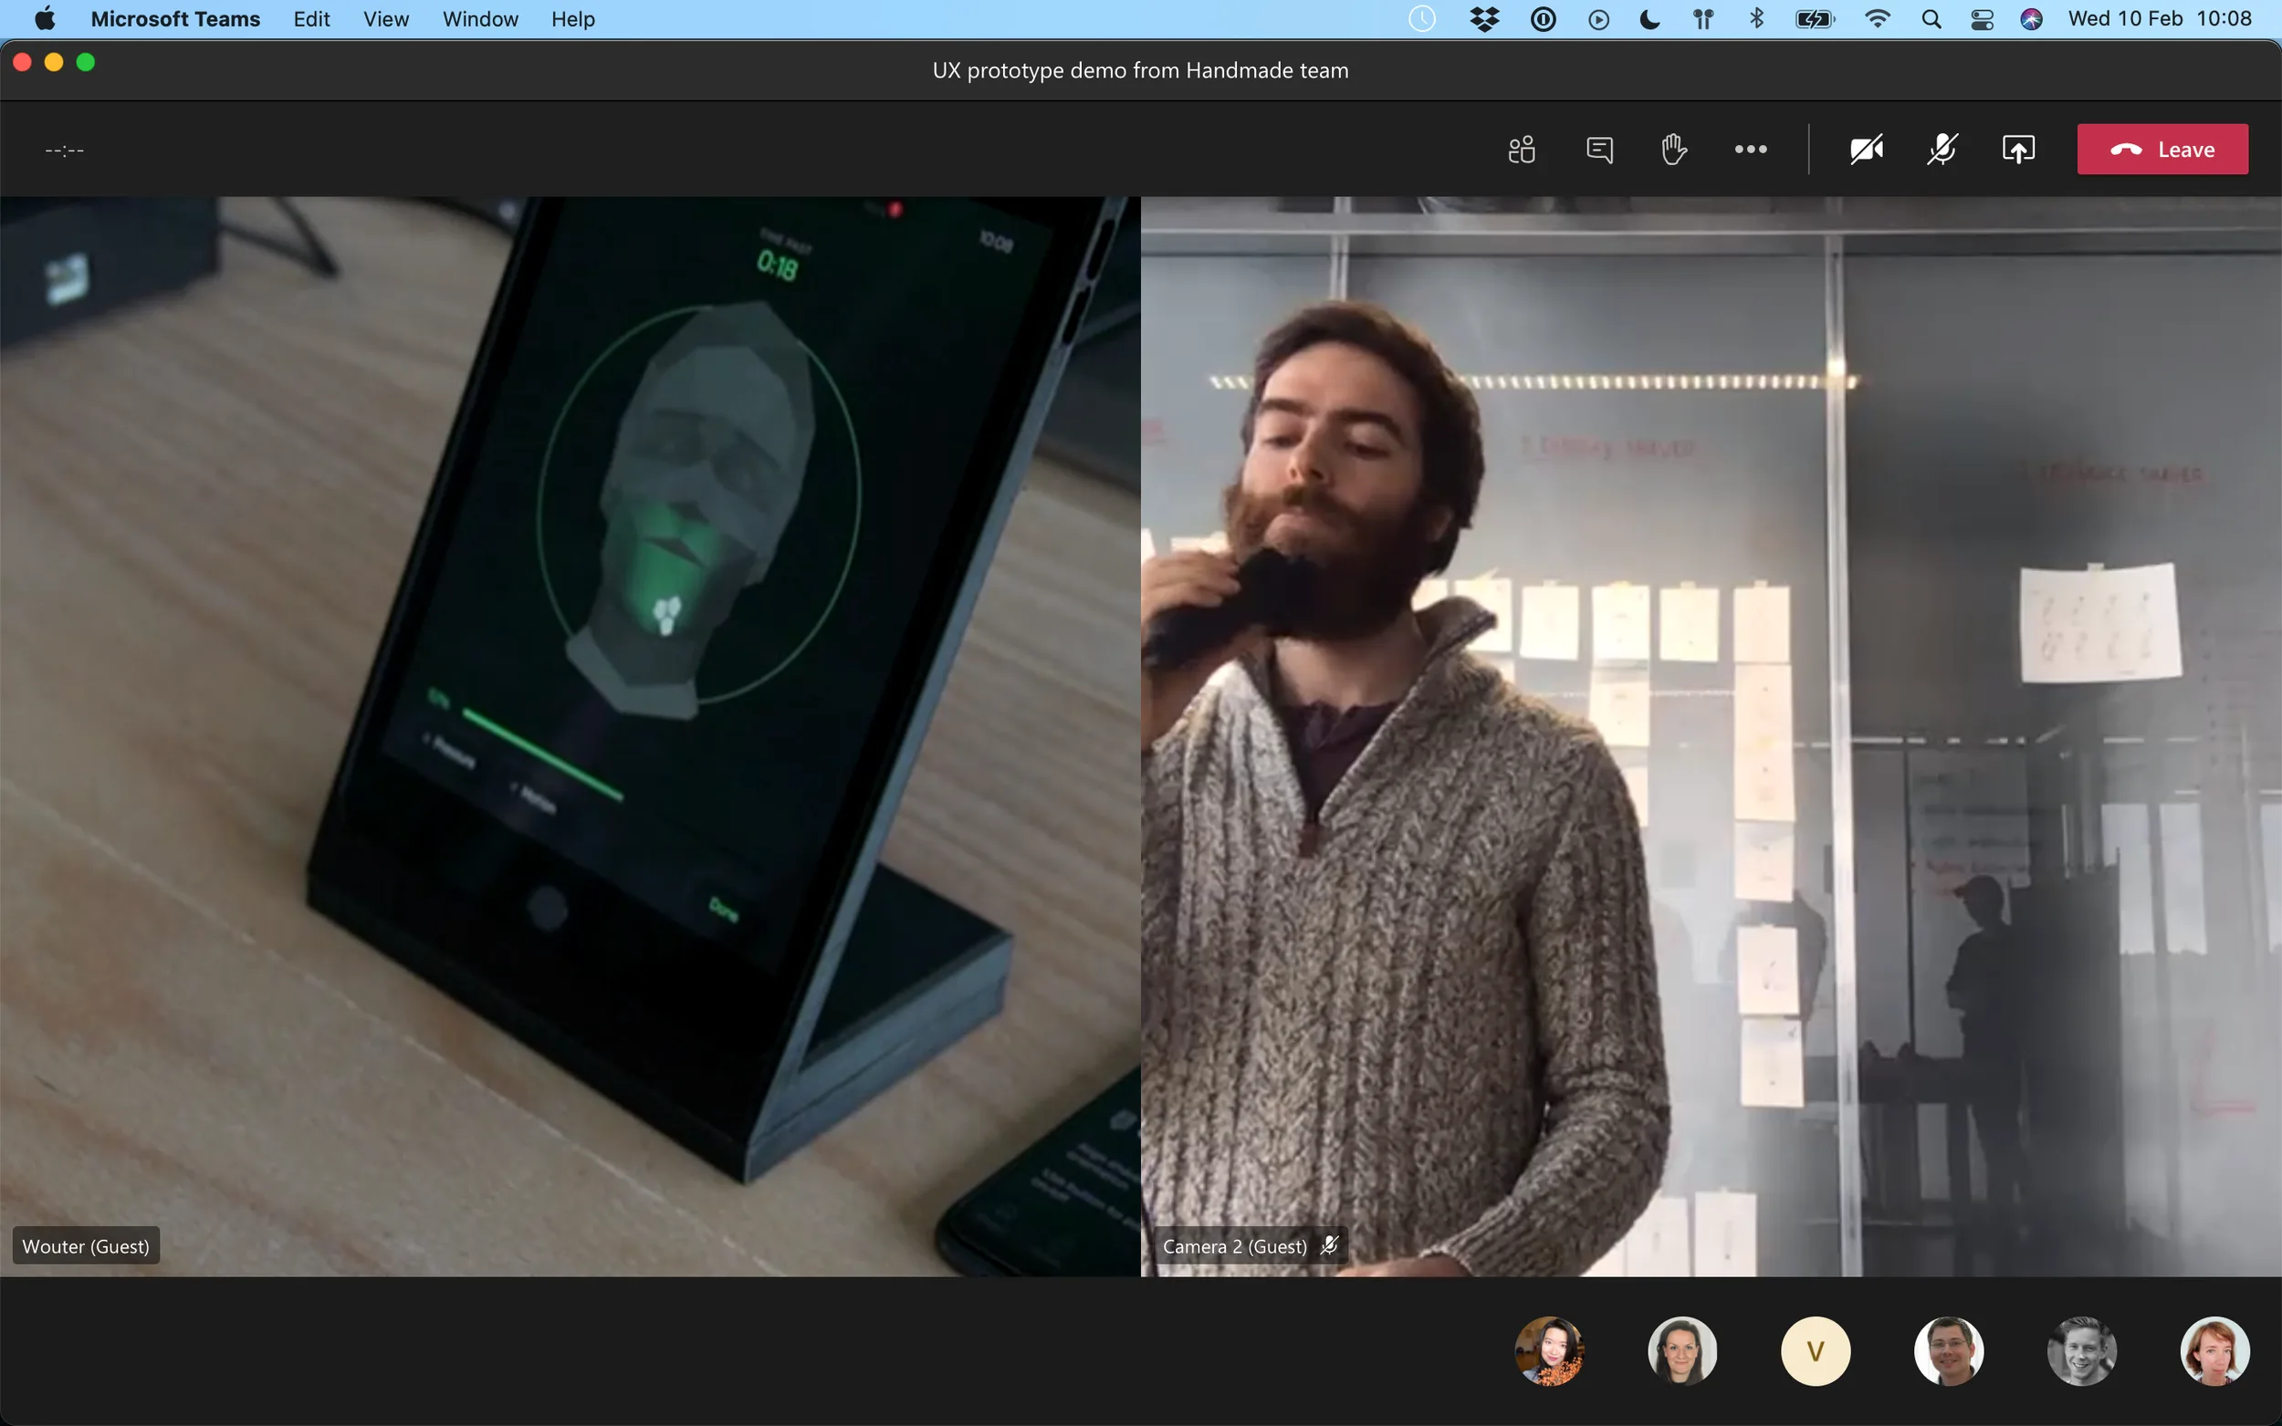Image resolution: width=2282 pixels, height=1426 pixels.
Task: Launch Siri from the menu bar
Action: [x=2031, y=19]
